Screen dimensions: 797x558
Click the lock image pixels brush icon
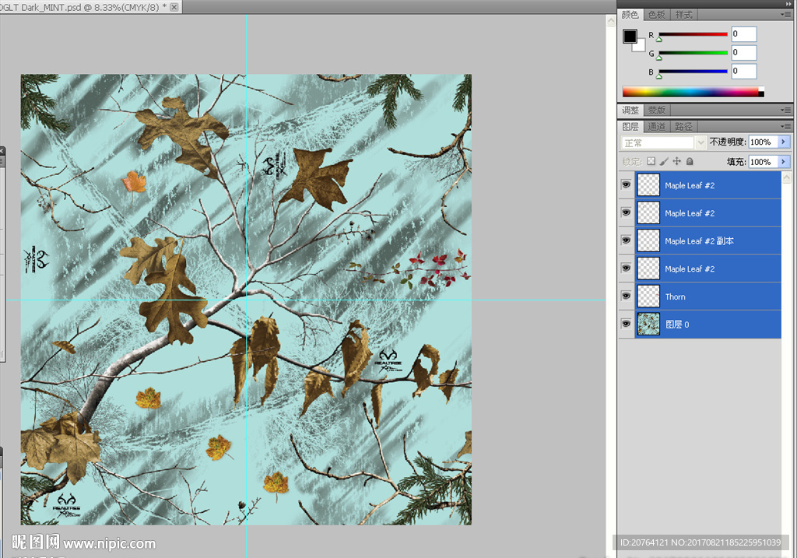pyautogui.click(x=664, y=162)
